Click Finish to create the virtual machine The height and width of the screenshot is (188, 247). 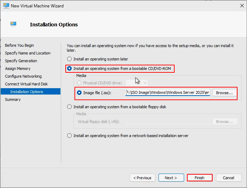[200, 178]
